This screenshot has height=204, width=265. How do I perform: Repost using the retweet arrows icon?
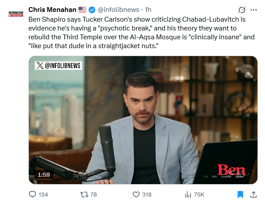click(x=84, y=195)
